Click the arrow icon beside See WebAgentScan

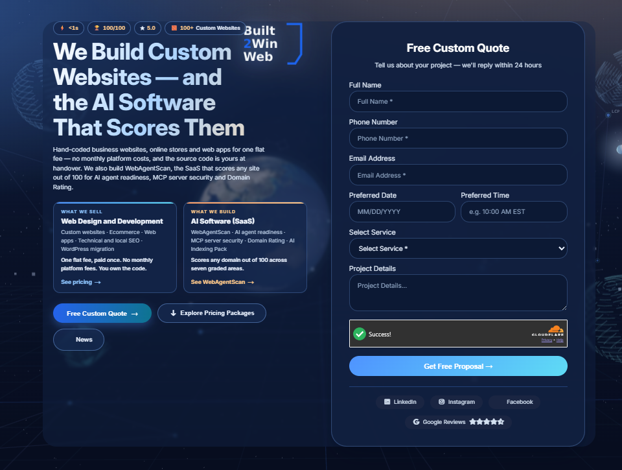click(251, 282)
